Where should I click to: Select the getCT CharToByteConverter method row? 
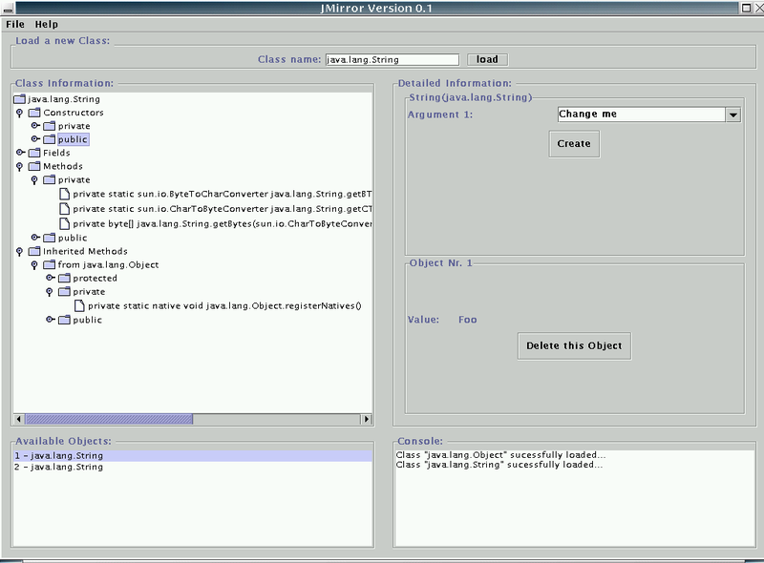[223, 209]
